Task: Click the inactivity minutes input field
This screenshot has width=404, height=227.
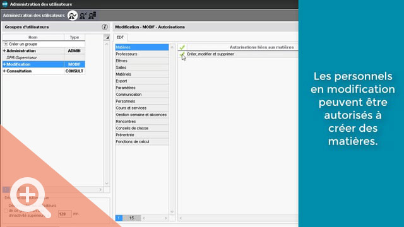Action: pos(64,214)
